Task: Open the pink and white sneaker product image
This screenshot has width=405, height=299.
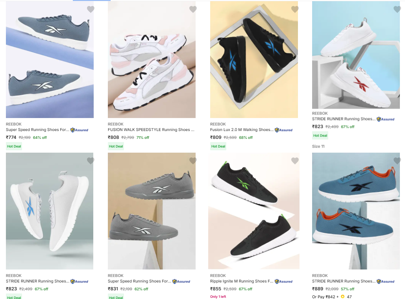Action: pos(152,59)
